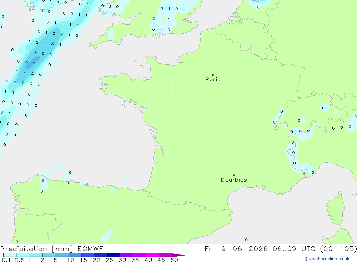The height and width of the screenshot is (262, 357).
Task: Pick the 0.5–1 mm legend swatch
Action: click(x=23, y=255)
